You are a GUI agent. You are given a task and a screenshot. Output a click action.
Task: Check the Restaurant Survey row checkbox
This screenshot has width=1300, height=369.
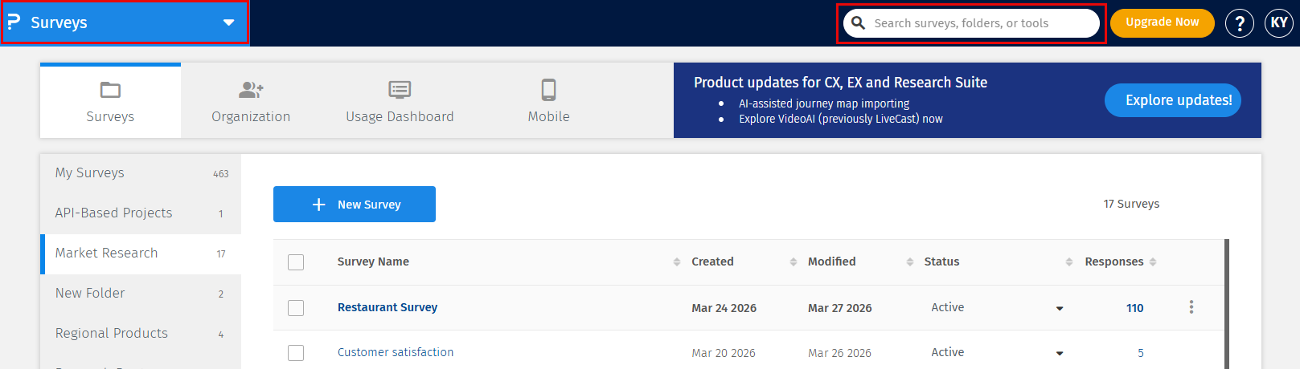(296, 308)
